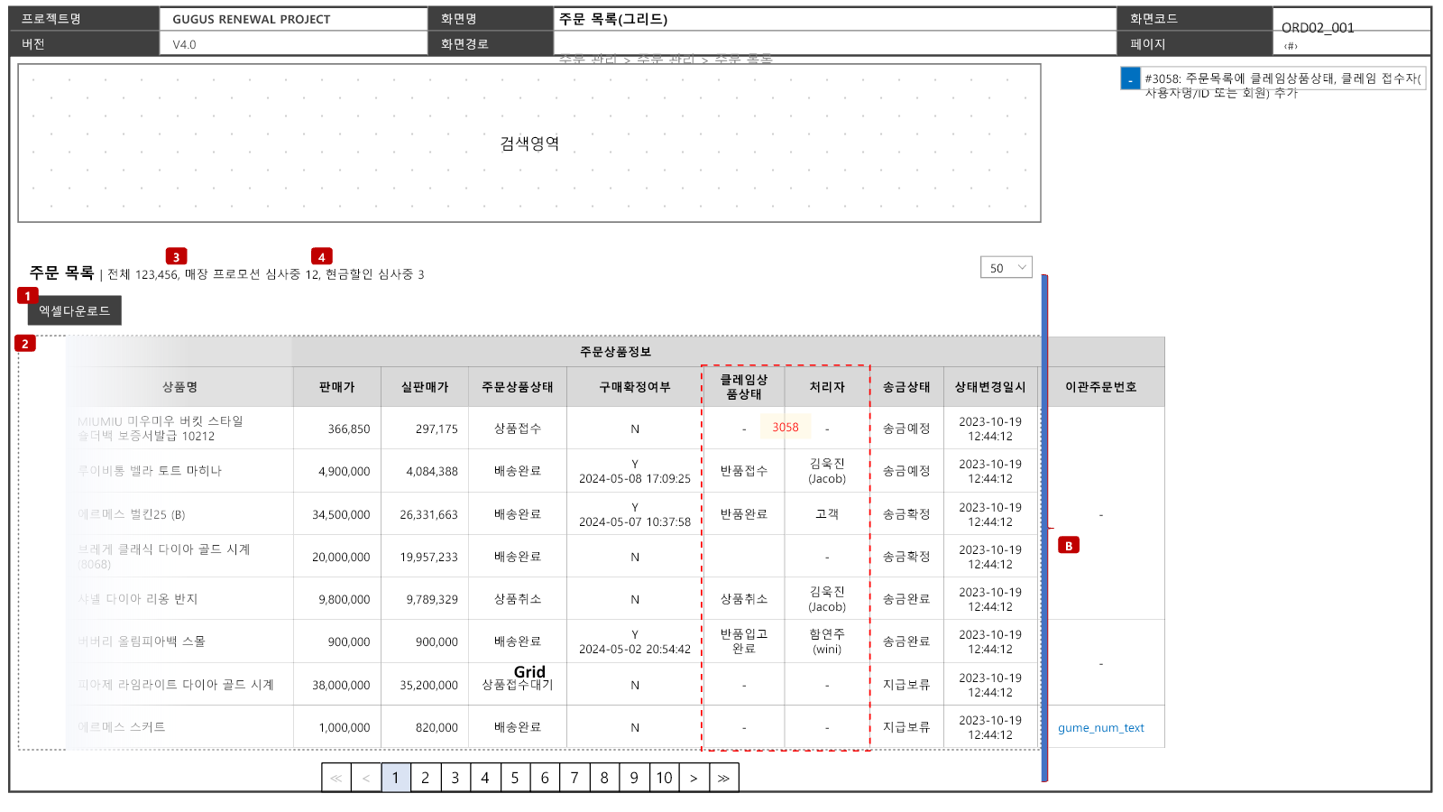
Task: Select the 에르메스 벌킨25 (B) product
Action: click(x=132, y=514)
